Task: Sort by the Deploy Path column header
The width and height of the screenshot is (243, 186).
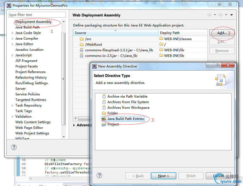Action: click(x=183, y=33)
